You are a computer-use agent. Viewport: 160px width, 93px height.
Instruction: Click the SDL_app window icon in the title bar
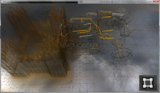tap(2, 2)
